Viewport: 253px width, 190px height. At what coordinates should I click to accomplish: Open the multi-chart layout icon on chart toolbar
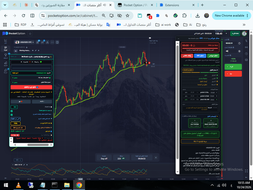click(57, 42)
